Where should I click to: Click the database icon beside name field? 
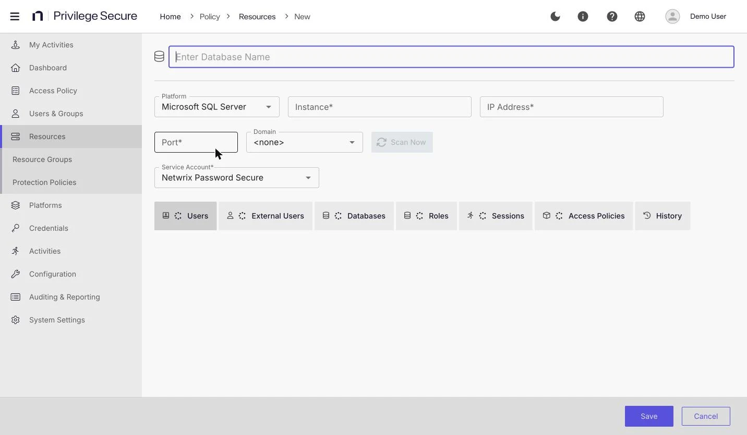pos(160,57)
